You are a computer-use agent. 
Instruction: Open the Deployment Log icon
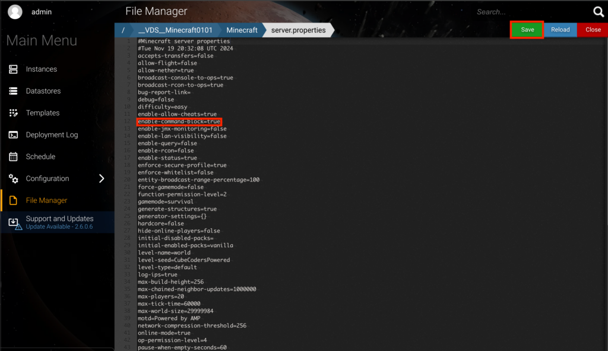pyautogui.click(x=13, y=135)
